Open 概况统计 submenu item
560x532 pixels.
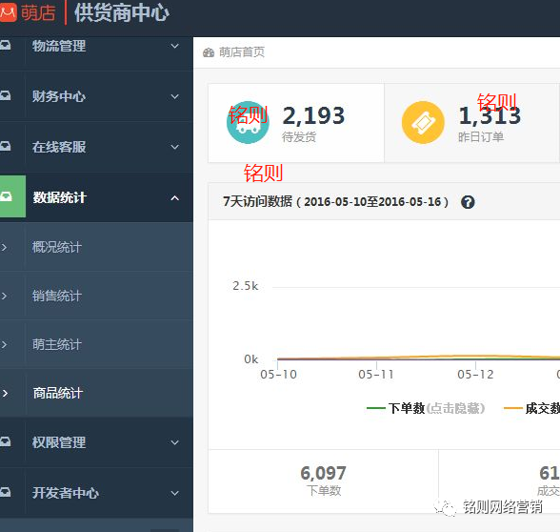[96, 247]
